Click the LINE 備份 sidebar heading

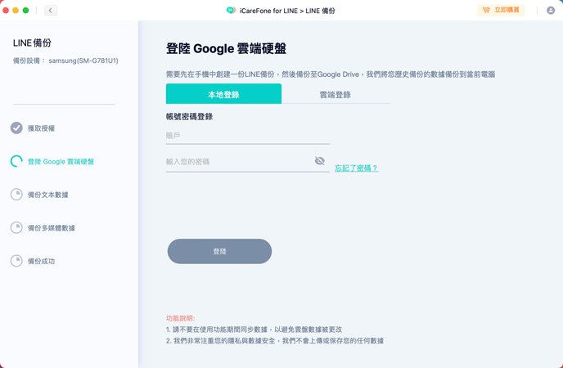tap(32, 43)
